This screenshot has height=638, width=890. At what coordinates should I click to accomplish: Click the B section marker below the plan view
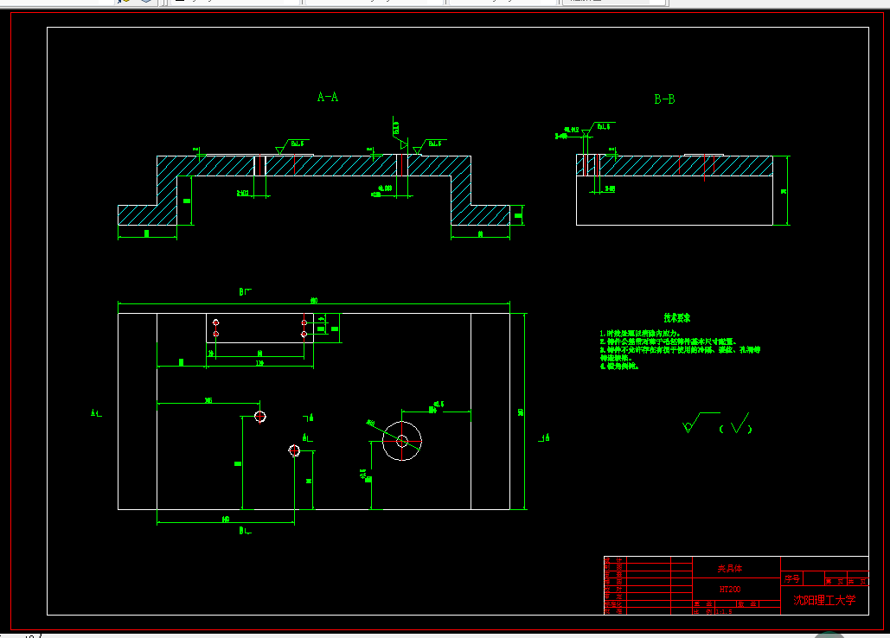(x=246, y=531)
